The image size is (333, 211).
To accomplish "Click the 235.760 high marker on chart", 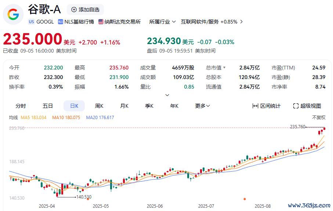I will click(x=297, y=127).
